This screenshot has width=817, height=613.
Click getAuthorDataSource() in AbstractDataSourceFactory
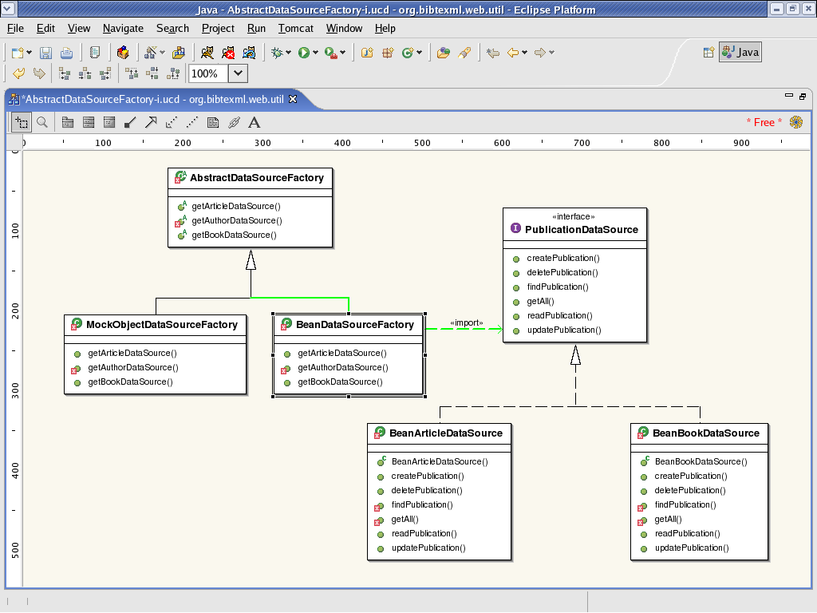[236, 220]
